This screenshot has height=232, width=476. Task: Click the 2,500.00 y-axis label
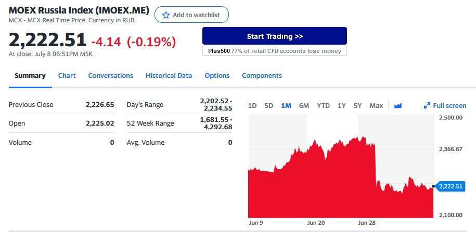451,117
